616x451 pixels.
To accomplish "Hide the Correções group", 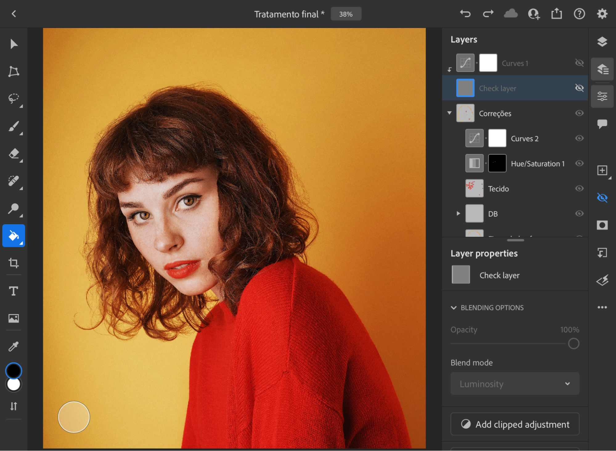I will pos(579,113).
